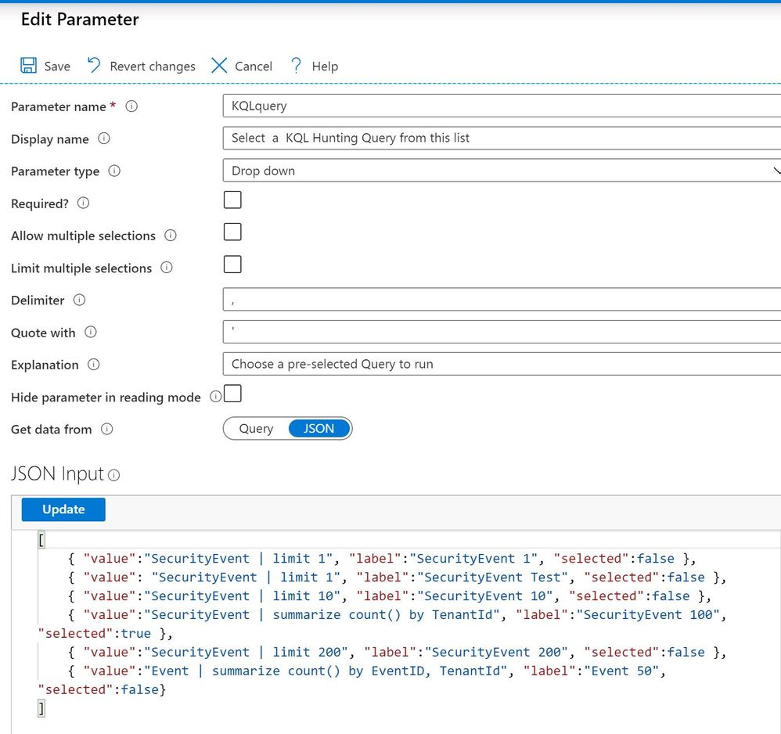Click "limit 200" in the JSON editor
This screenshot has height=734, width=781.
(306, 652)
